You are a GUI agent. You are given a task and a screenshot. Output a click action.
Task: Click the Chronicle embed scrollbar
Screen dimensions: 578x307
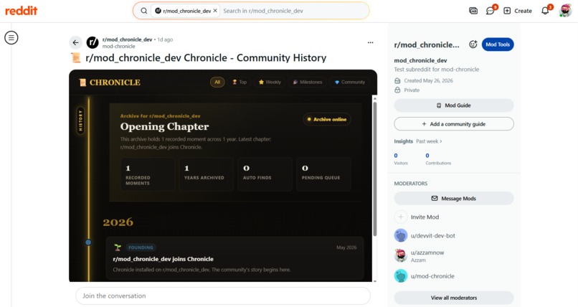(x=374, y=169)
